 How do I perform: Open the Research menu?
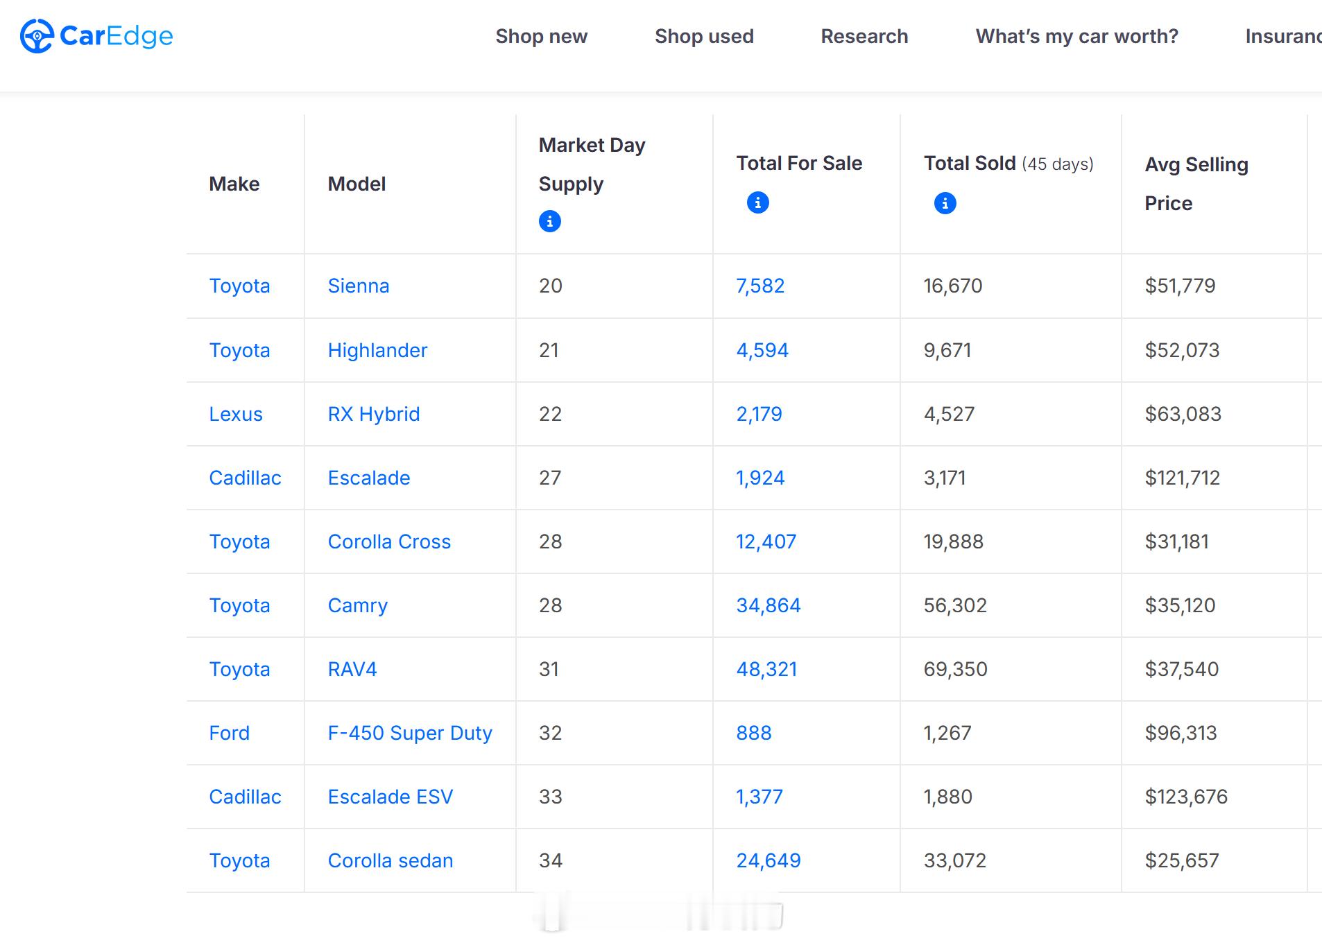pyautogui.click(x=864, y=36)
